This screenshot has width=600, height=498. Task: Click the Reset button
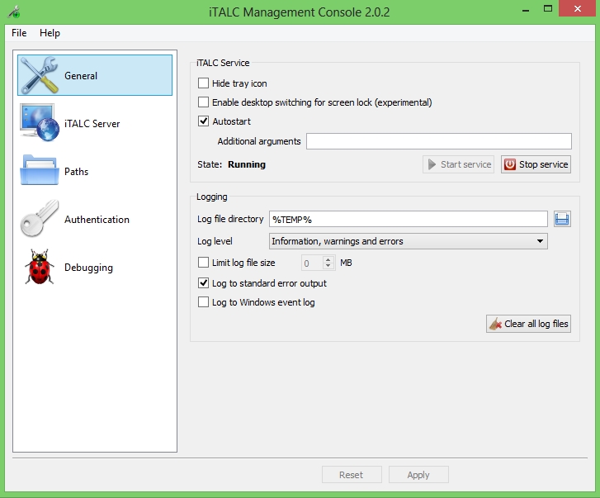click(x=352, y=475)
